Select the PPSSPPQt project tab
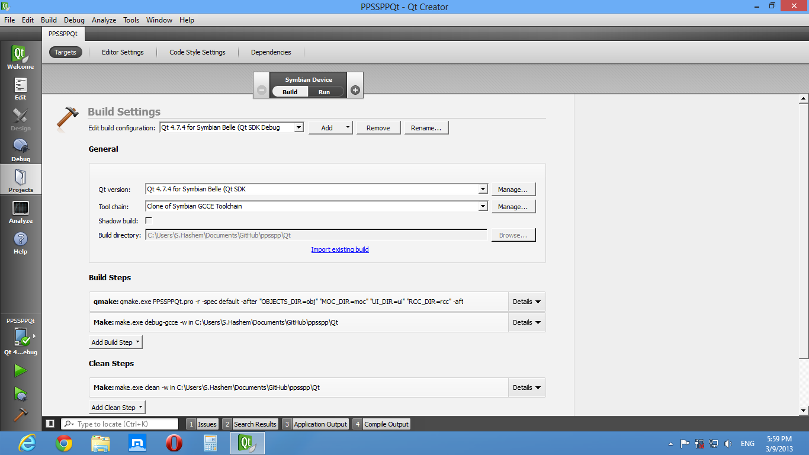 63,34
